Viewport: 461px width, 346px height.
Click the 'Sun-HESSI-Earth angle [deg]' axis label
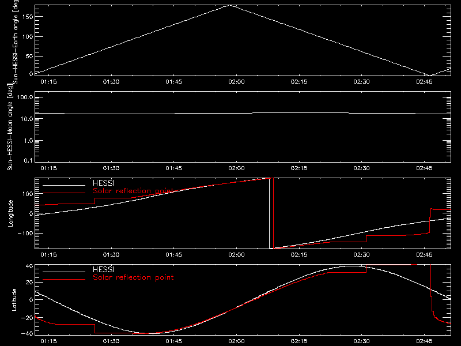tap(16, 42)
